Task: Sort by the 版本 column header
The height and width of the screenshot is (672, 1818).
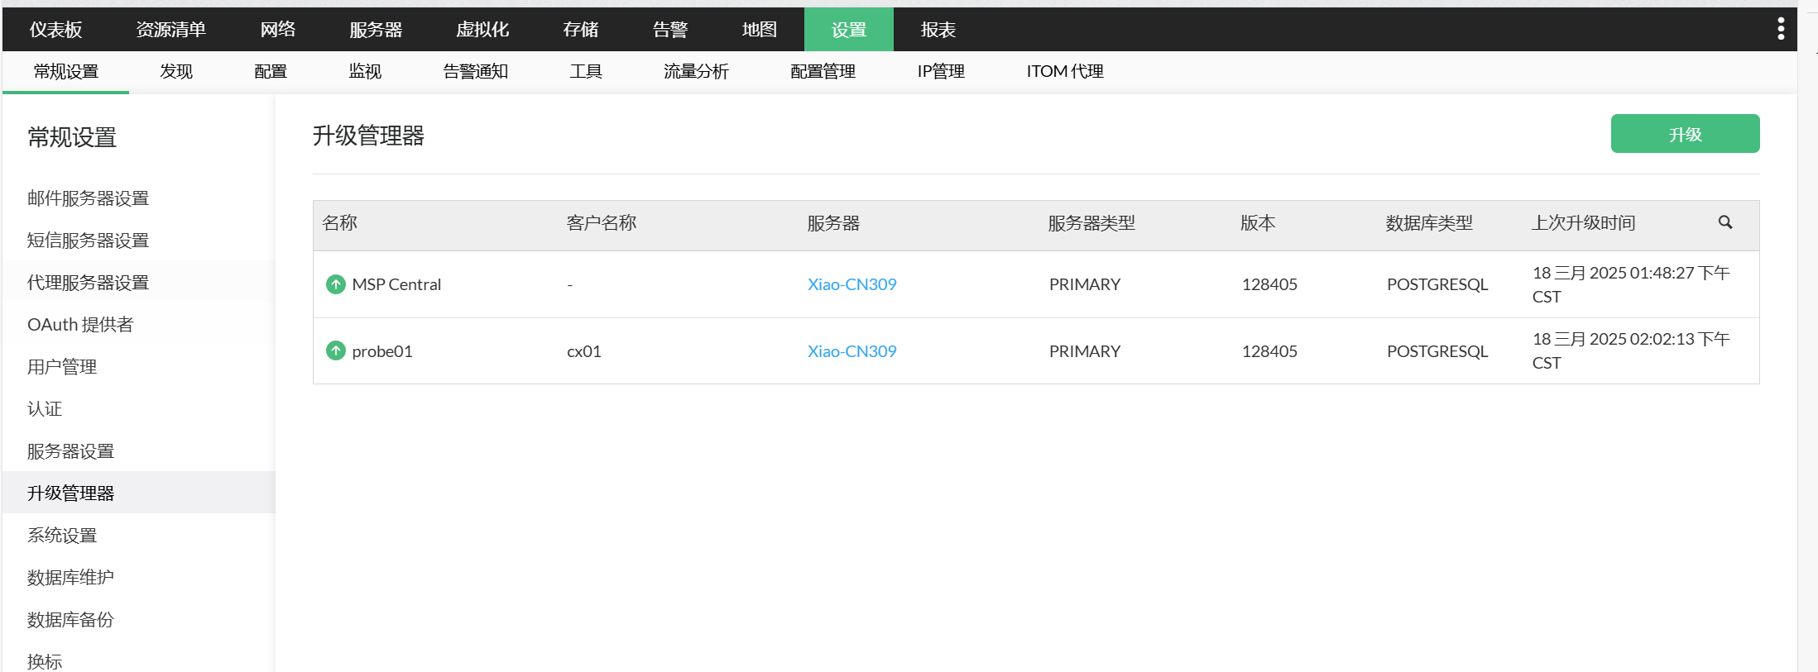Action: click(1257, 223)
